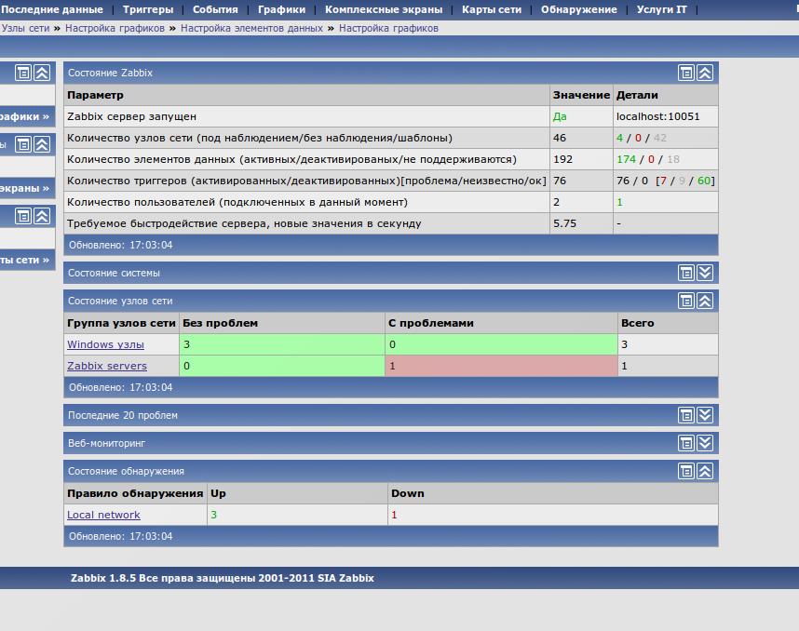Expand the Последние 20 проблем widget

pyautogui.click(x=705, y=415)
